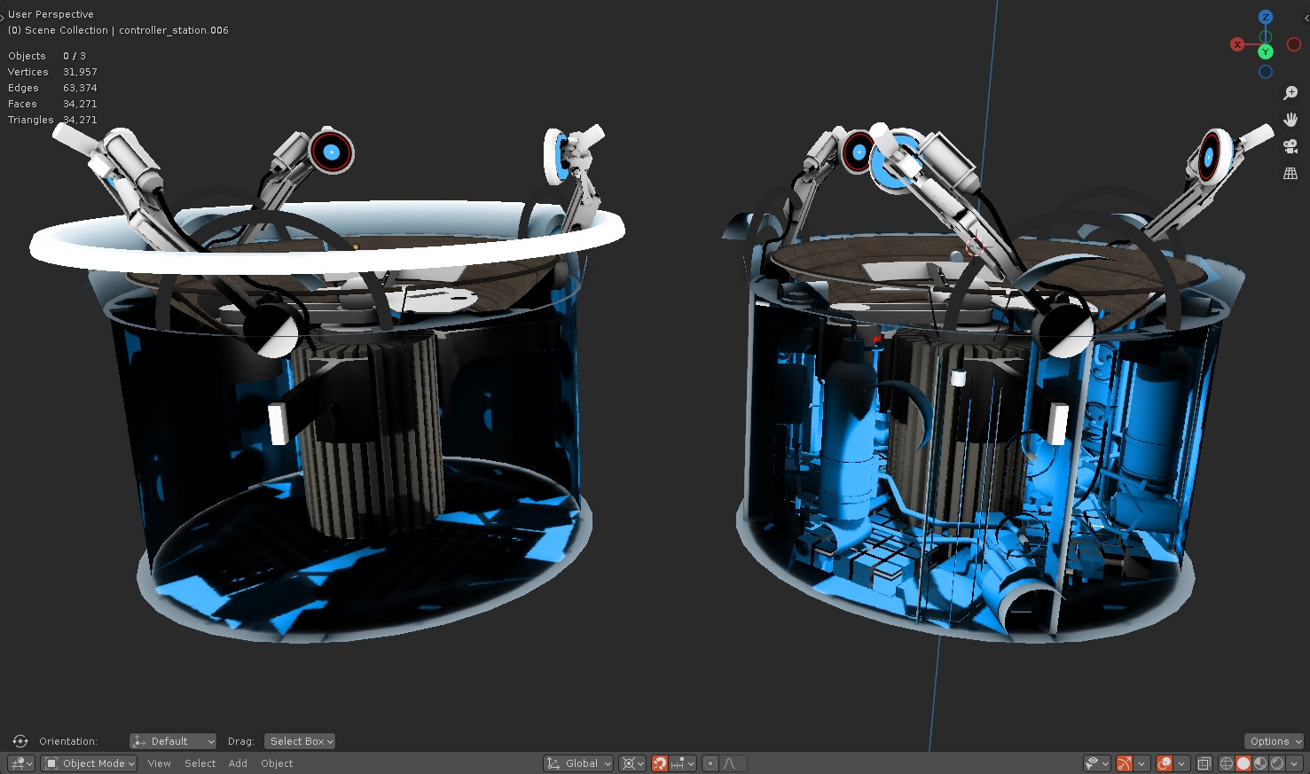The image size is (1310, 774).
Task: Toggle X-Ray mode in the header
Action: point(1204,763)
